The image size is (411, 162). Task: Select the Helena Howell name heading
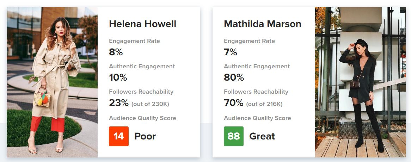pos(142,24)
